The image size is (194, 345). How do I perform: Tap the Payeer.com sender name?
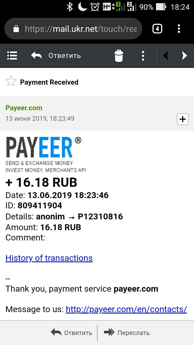tap(24, 108)
